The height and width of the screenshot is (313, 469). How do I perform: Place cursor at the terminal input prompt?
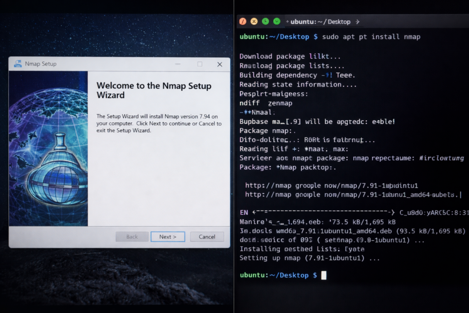coord(323,275)
